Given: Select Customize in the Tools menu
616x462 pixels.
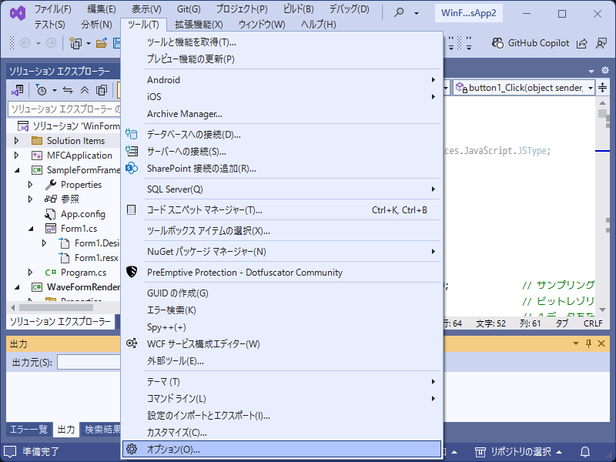Looking at the screenshot, I should pos(282,433).
